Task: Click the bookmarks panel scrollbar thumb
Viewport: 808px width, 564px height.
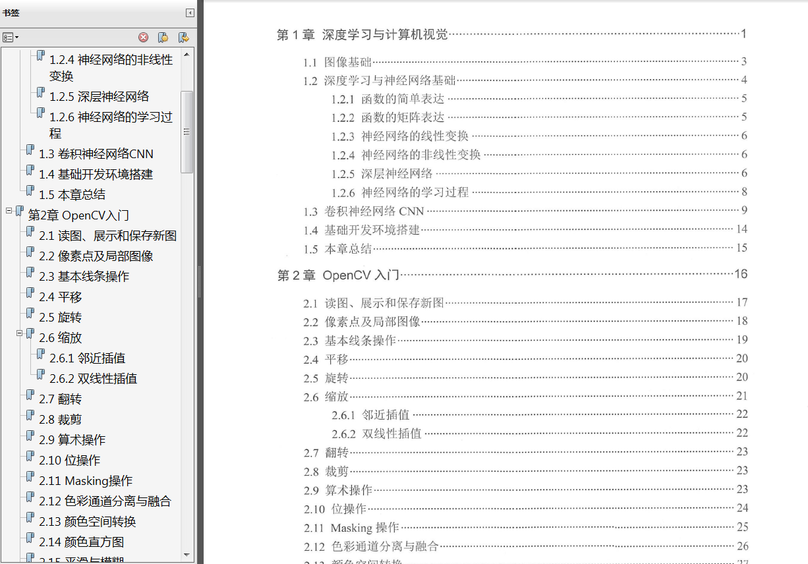Action: click(x=187, y=132)
